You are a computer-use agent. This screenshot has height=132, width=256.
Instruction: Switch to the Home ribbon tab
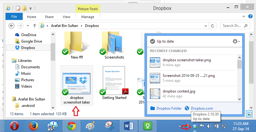pos(32,17)
